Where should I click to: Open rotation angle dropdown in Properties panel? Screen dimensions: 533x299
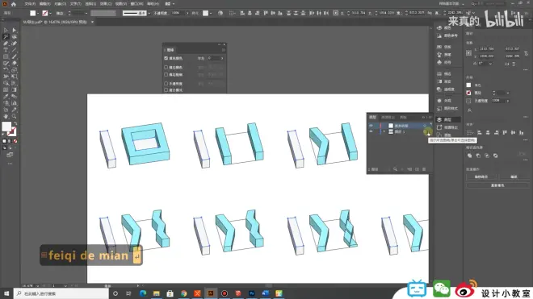coord(490,64)
